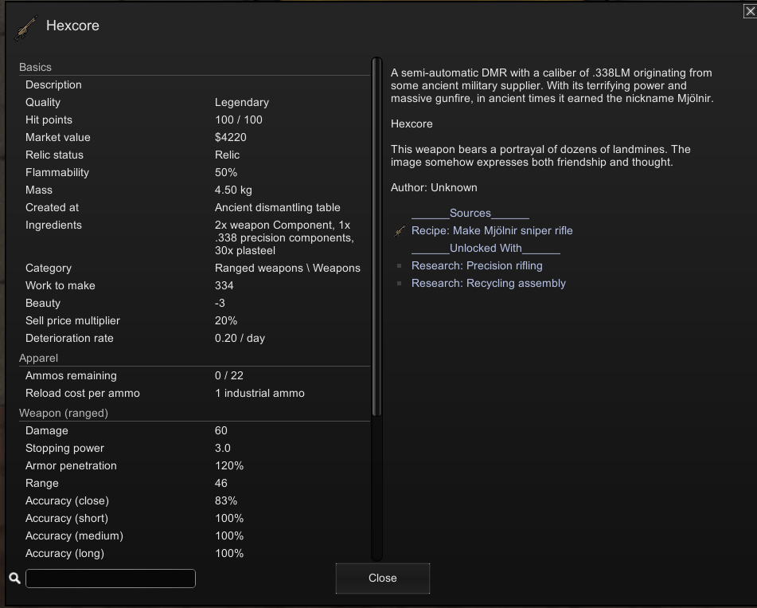Click the Unlocked With heading

pyautogui.click(x=486, y=248)
